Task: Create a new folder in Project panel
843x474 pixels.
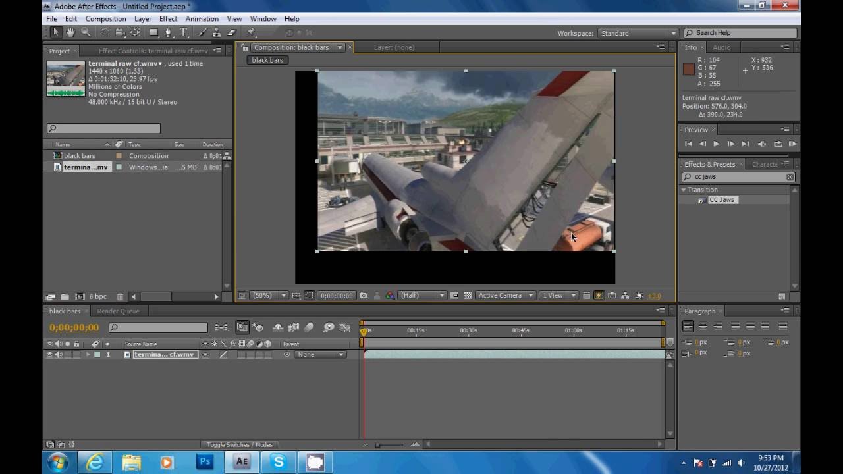Action: point(65,297)
